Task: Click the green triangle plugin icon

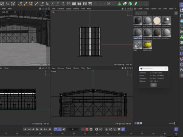Action: point(119,4)
